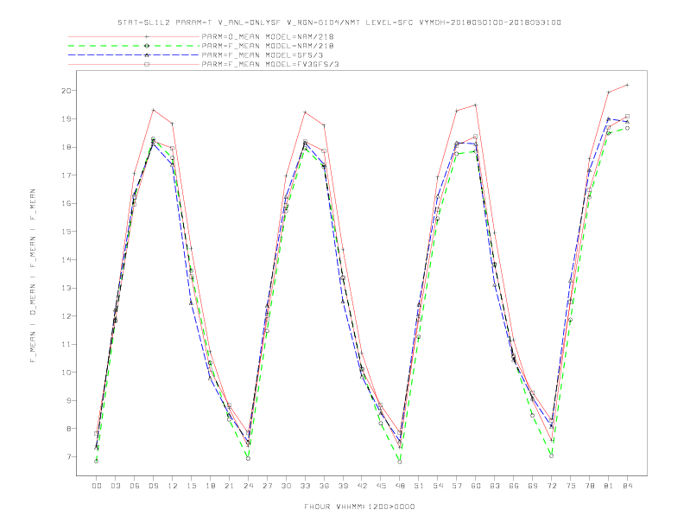This screenshot has width=684, height=529.
Task: Click x-axis tick label '66'
Action: pyautogui.click(x=514, y=486)
